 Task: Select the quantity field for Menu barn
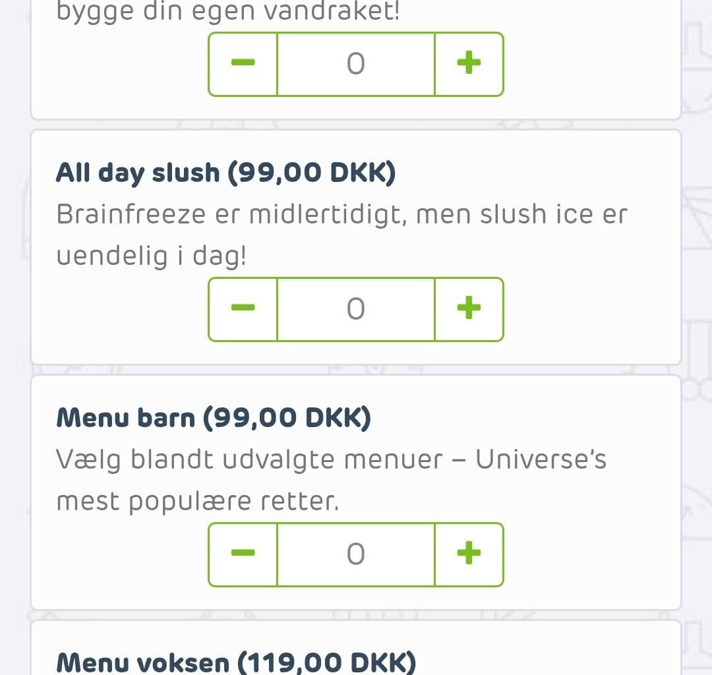click(356, 554)
